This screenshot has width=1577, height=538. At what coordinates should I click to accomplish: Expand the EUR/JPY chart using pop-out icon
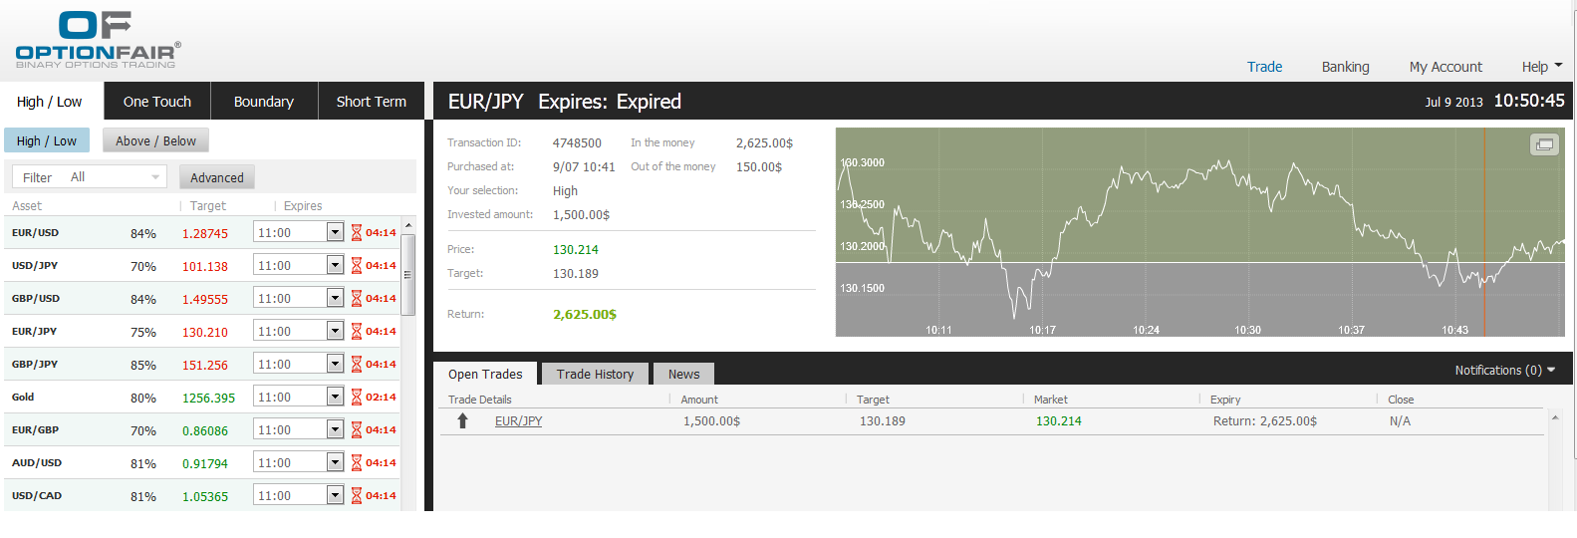[1544, 144]
